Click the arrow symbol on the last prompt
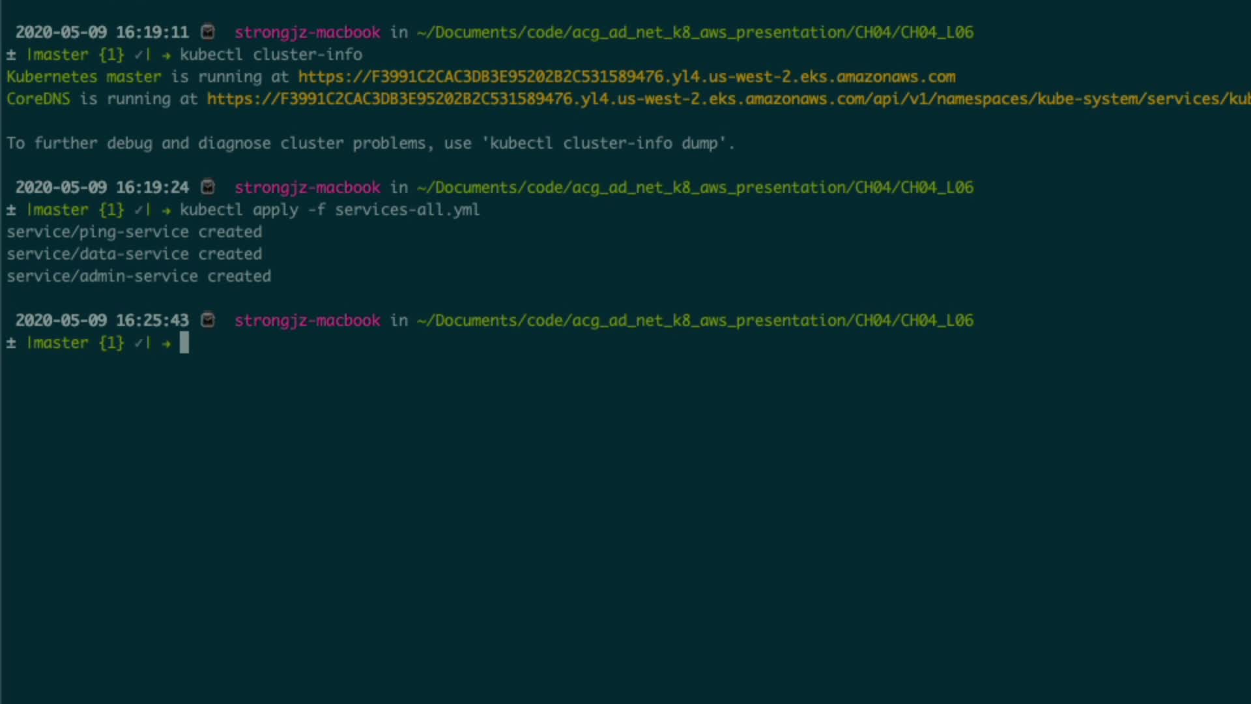Screen dimensions: 1251x704 pyautogui.click(x=166, y=344)
